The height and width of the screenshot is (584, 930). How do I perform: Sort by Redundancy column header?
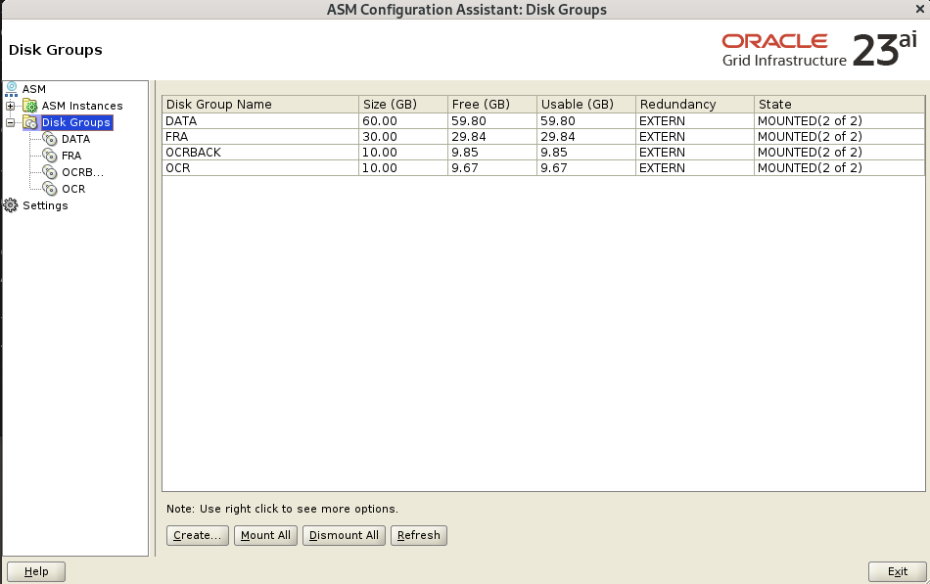tap(695, 105)
